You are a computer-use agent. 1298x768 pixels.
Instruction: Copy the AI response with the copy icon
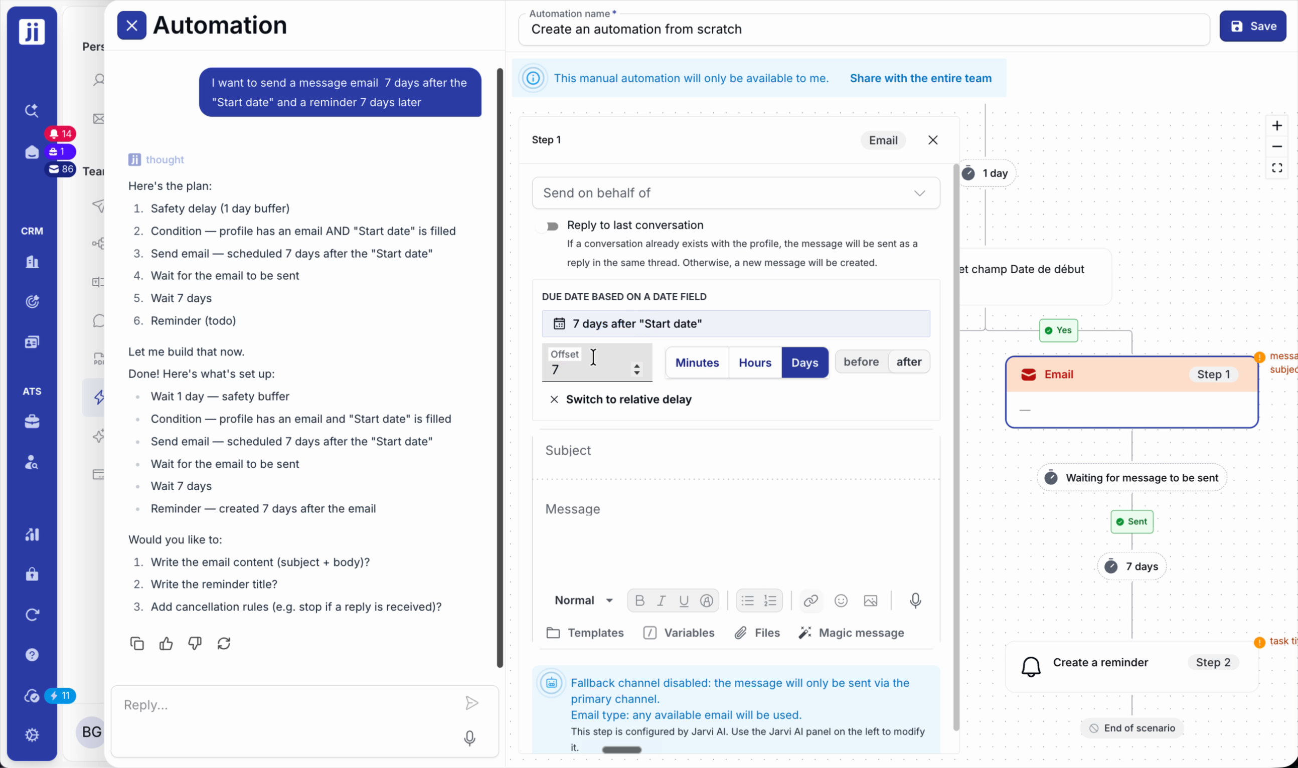pyautogui.click(x=137, y=643)
